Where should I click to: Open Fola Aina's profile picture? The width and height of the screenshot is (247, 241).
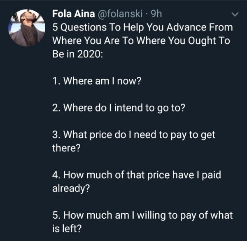[x=27, y=28]
